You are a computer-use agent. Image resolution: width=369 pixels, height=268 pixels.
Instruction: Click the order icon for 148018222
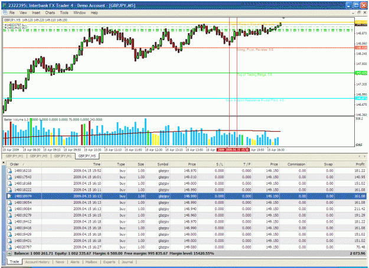pyautogui.click(x=9, y=189)
